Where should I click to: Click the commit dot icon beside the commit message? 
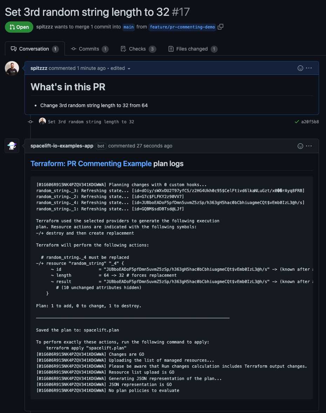[30, 122]
